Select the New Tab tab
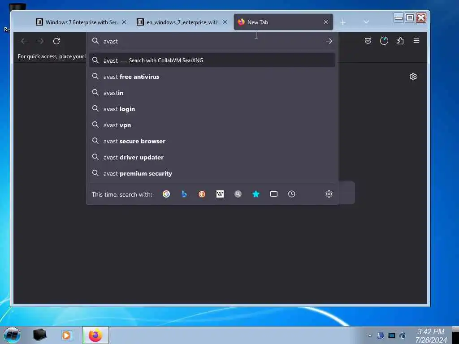The width and height of the screenshot is (459, 344). pyautogui.click(x=283, y=22)
